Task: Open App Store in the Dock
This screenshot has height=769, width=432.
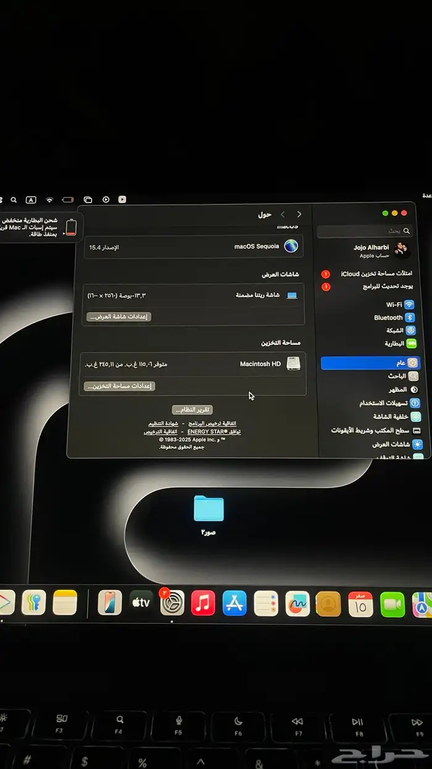Action: tap(235, 602)
